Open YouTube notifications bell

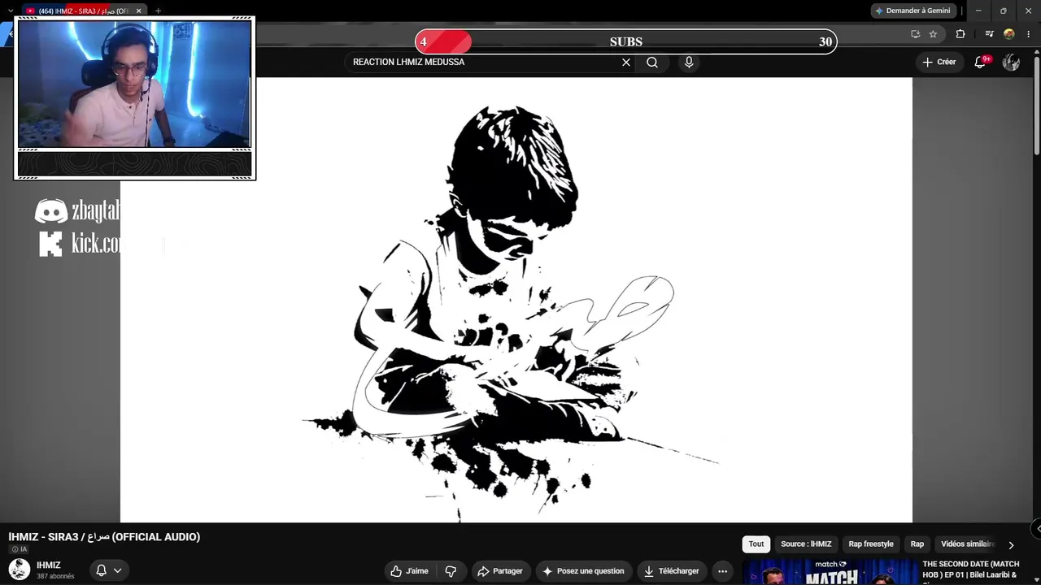tap(981, 62)
